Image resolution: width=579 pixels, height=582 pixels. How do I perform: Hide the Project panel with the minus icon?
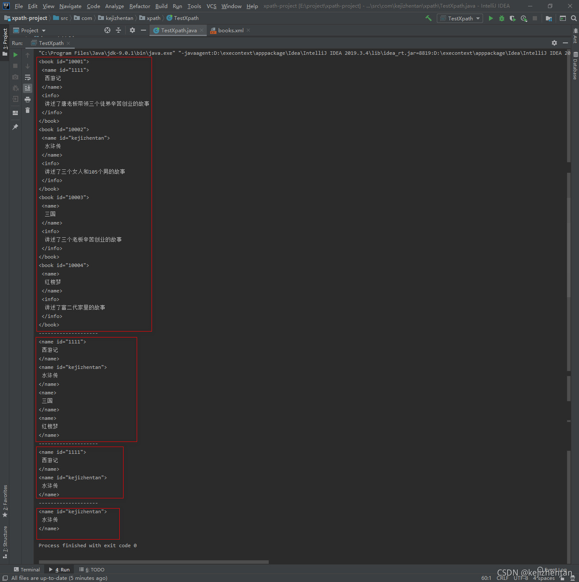143,30
